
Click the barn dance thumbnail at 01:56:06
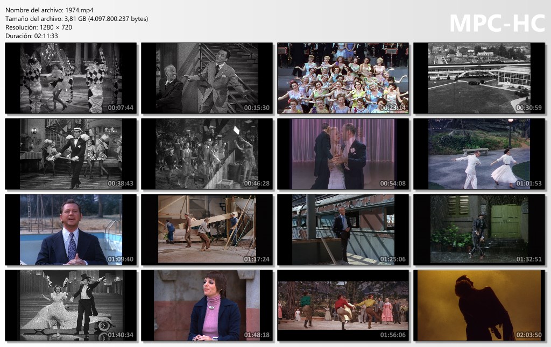pos(343,306)
